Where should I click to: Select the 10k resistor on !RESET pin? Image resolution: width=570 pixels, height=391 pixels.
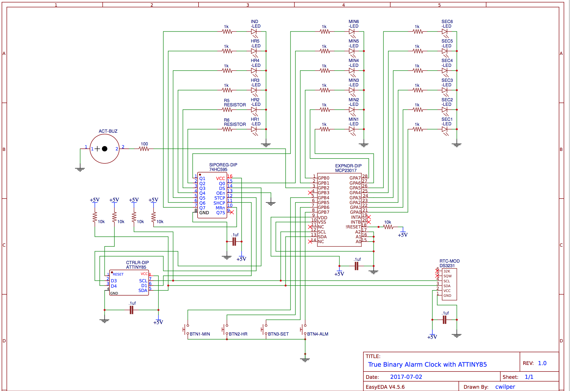pyautogui.click(x=388, y=227)
